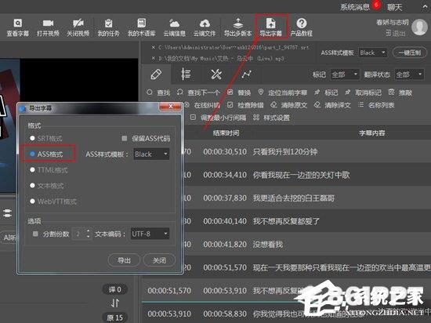Viewport: 431px width, 323px height.
Task: Select the WebVTT格式 radio option
Action: (x=32, y=201)
